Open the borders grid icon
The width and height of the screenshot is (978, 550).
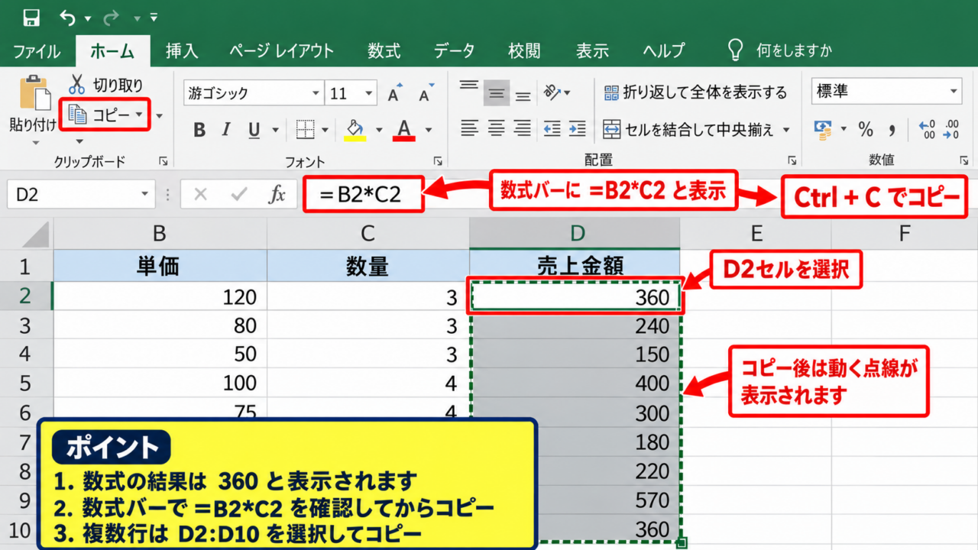(x=306, y=130)
